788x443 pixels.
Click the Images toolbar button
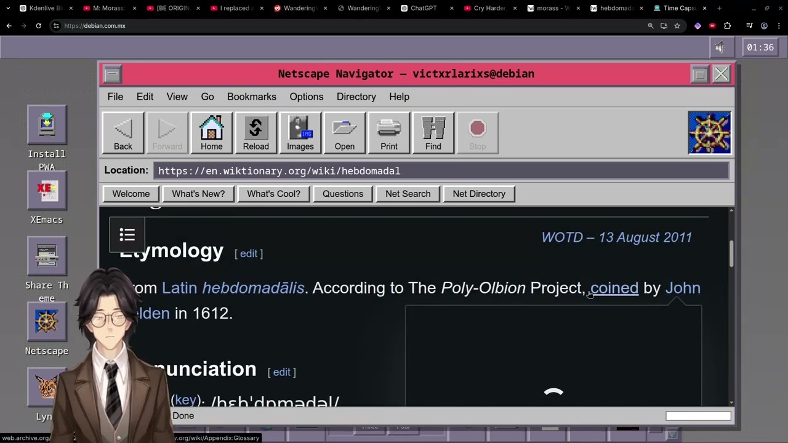300,132
